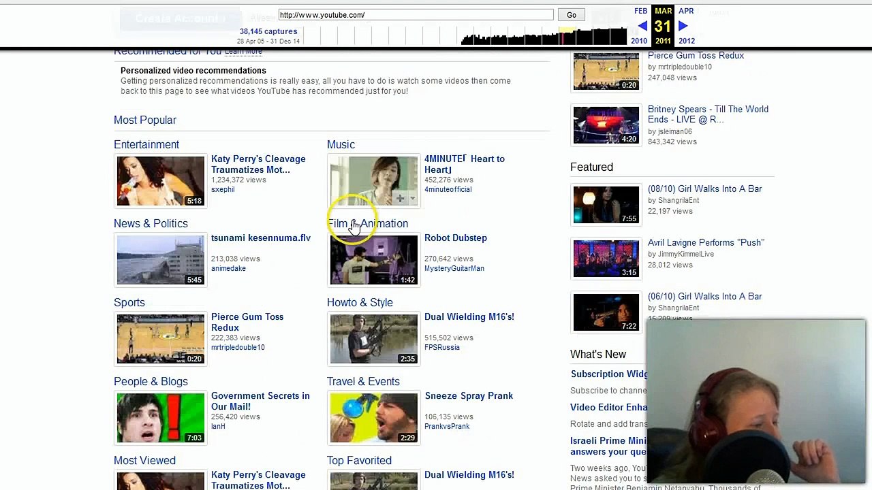Click add-to-queue plus icon on 4MINUTE thumbnail
Viewport: 872px width, 490px height.
click(401, 198)
